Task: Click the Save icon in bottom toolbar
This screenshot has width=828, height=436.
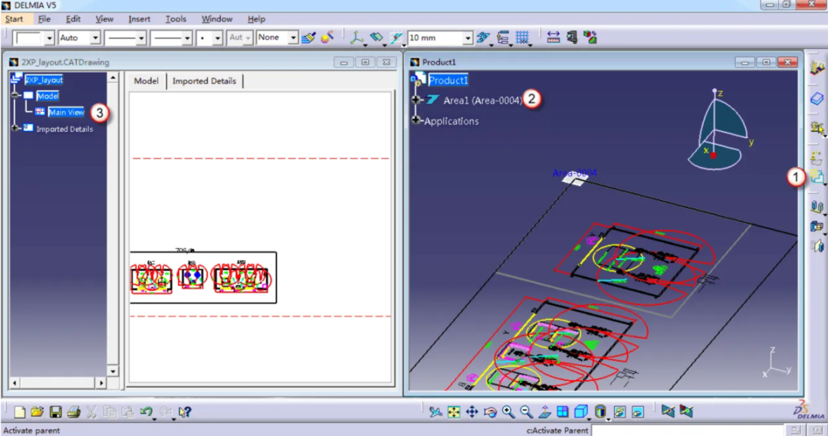Action: 55,411
